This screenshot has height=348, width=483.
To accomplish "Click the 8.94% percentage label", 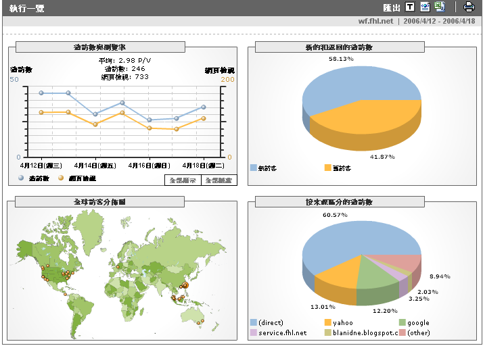I will pos(440,276).
